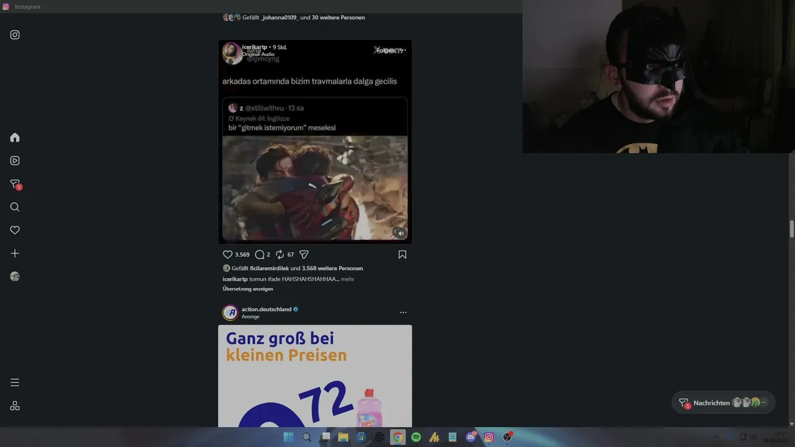Open Spotify from the taskbar

click(416, 437)
